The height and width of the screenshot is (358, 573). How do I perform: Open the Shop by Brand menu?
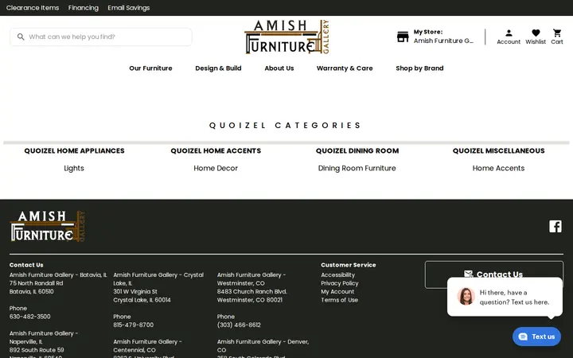pyautogui.click(x=419, y=68)
